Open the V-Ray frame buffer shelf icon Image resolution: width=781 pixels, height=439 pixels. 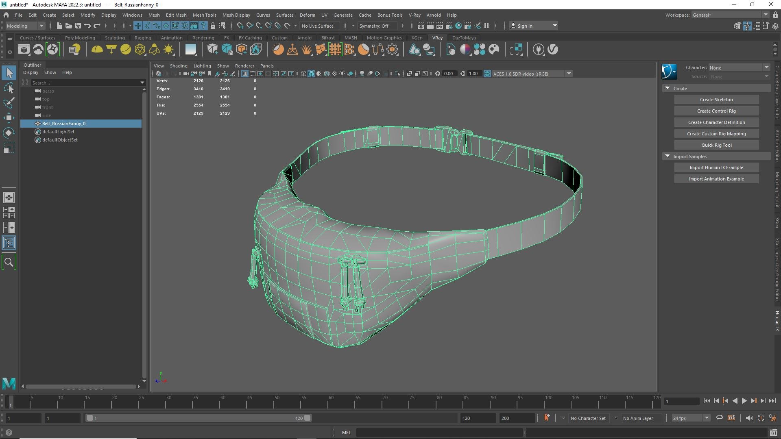(x=24, y=50)
